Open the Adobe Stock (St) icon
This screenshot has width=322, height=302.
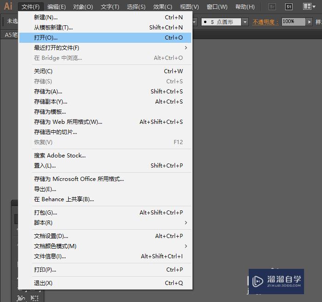click(x=289, y=7)
